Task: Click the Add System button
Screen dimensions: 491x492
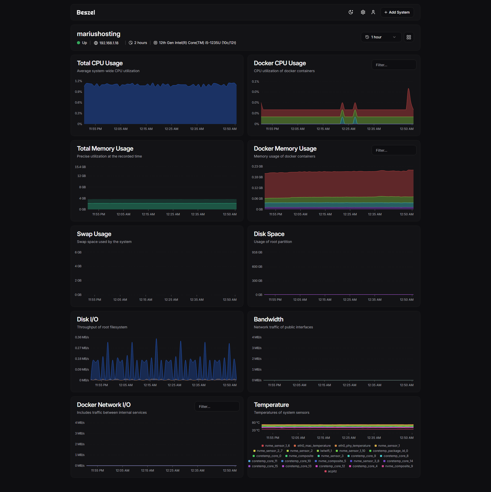Action: point(397,12)
